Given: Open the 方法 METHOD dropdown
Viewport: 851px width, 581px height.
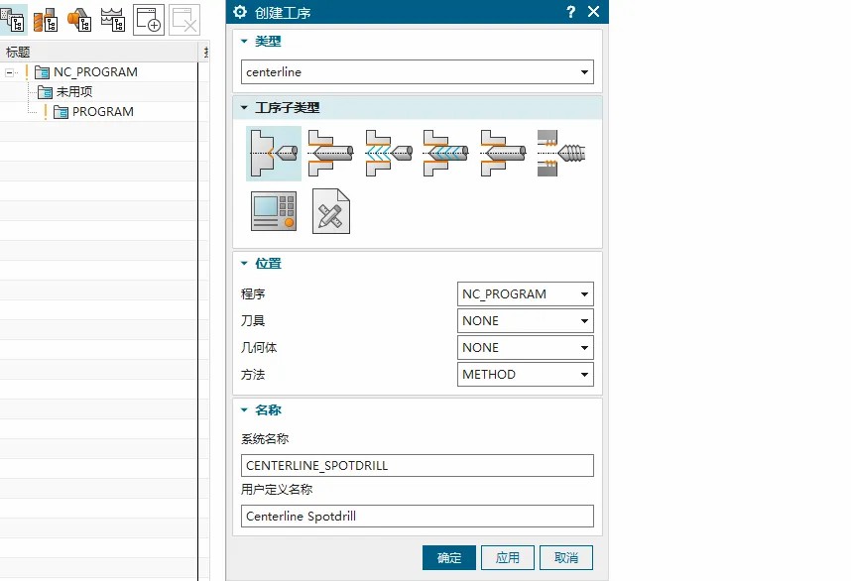Looking at the screenshot, I should (x=526, y=375).
